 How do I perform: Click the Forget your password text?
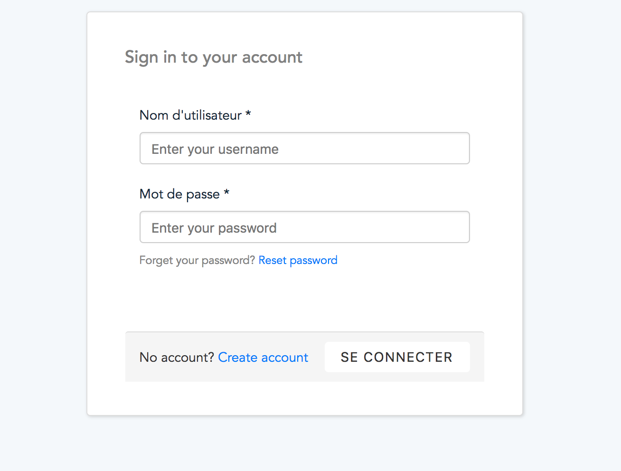tap(197, 260)
